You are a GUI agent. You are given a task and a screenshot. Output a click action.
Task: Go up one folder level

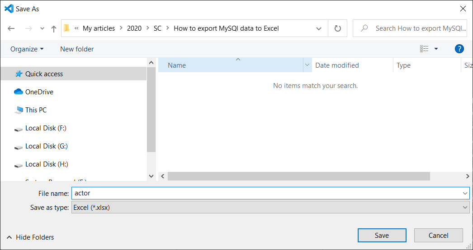[54, 28]
